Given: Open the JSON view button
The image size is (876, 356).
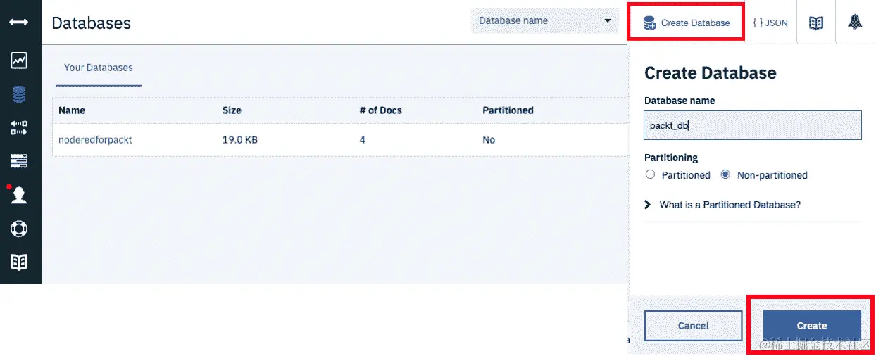Looking at the screenshot, I should pyautogui.click(x=770, y=23).
